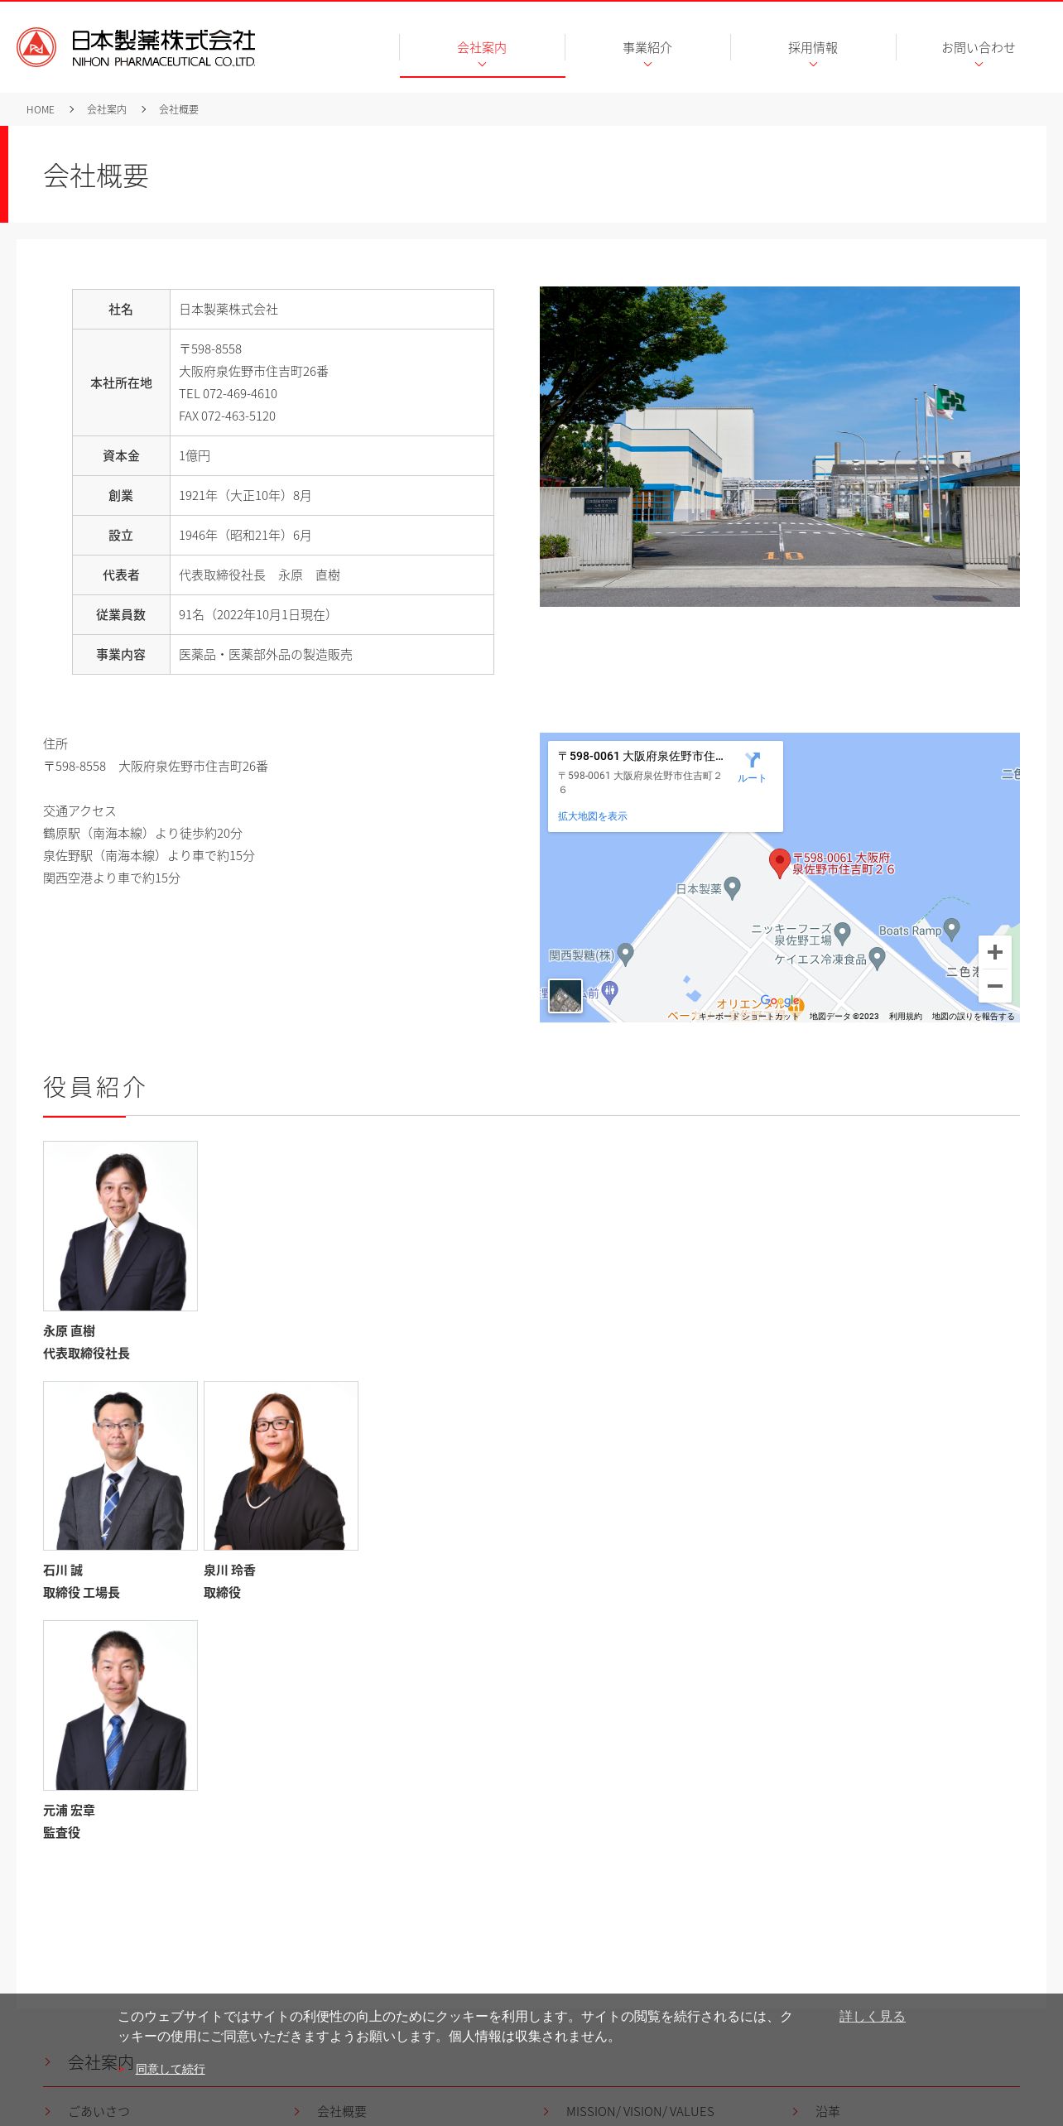The image size is (1063, 2126).
Task: Expand the chevron under 事業紹介
Action: coord(647,65)
